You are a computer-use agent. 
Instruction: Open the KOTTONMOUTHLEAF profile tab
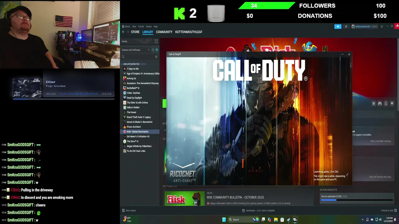189,32
